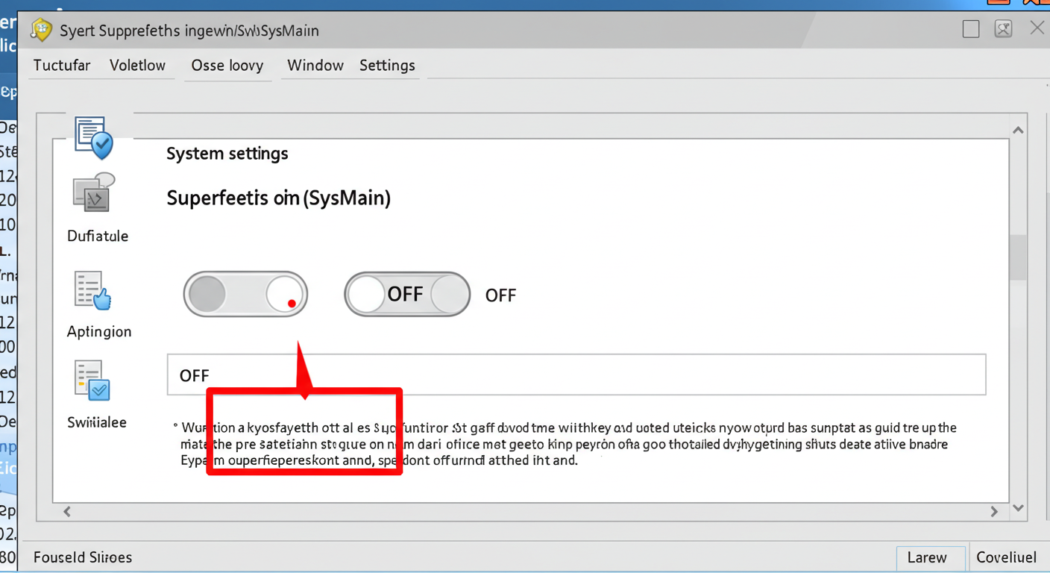Click the vertical scrollbar down arrow

point(1018,509)
